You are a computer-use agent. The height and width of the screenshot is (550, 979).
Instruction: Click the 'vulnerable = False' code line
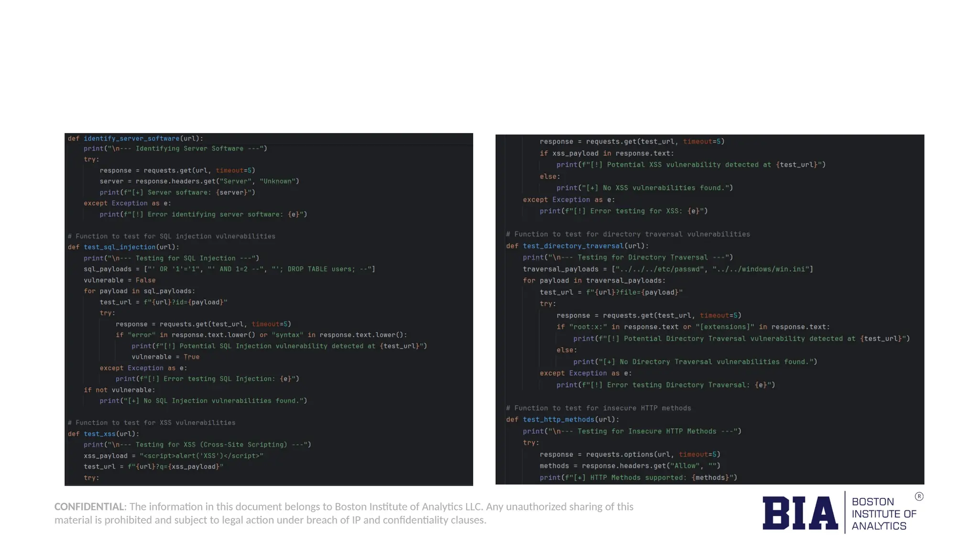(120, 280)
